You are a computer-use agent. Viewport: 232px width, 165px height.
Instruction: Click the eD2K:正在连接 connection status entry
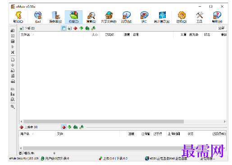(166, 158)
